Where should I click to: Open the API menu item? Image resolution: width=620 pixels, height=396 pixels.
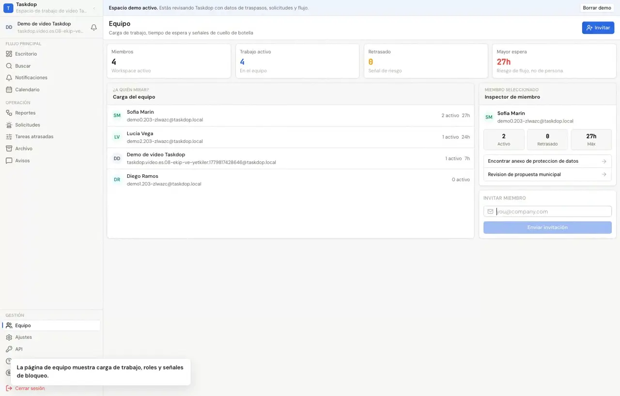(x=51, y=349)
